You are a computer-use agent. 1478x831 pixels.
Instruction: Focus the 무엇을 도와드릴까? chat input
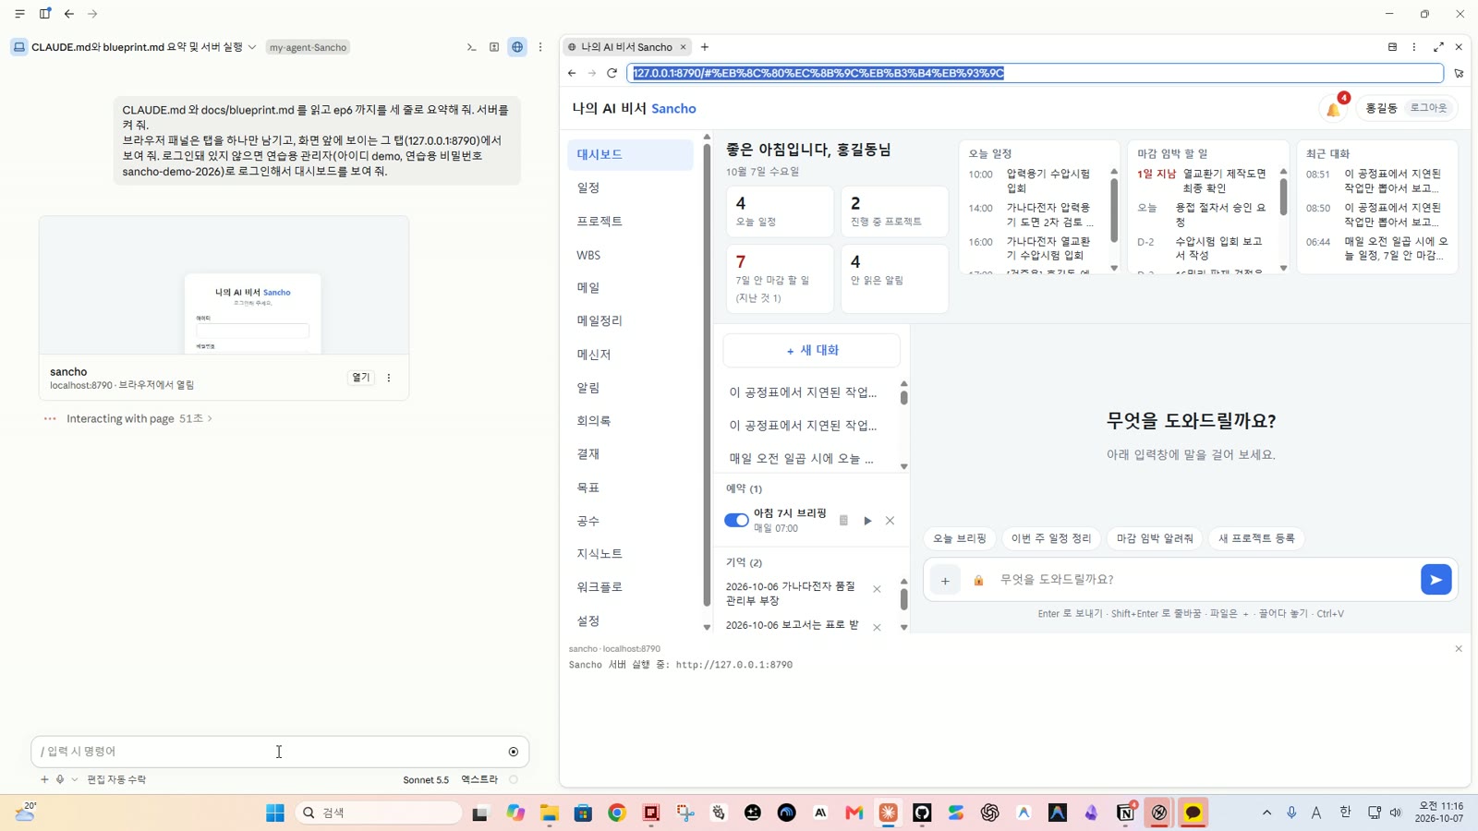point(1205,580)
